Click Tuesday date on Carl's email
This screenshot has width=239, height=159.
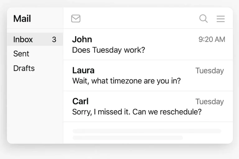click(x=209, y=102)
